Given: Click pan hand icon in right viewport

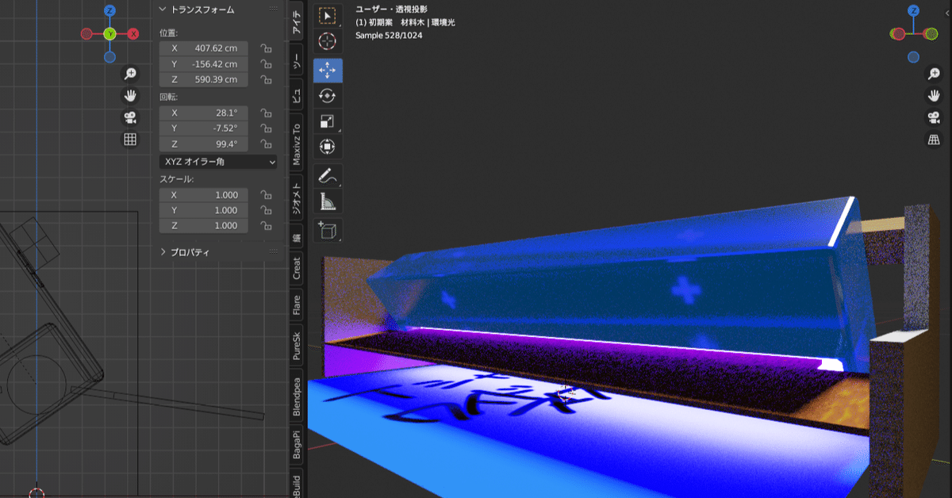Looking at the screenshot, I should point(935,96).
